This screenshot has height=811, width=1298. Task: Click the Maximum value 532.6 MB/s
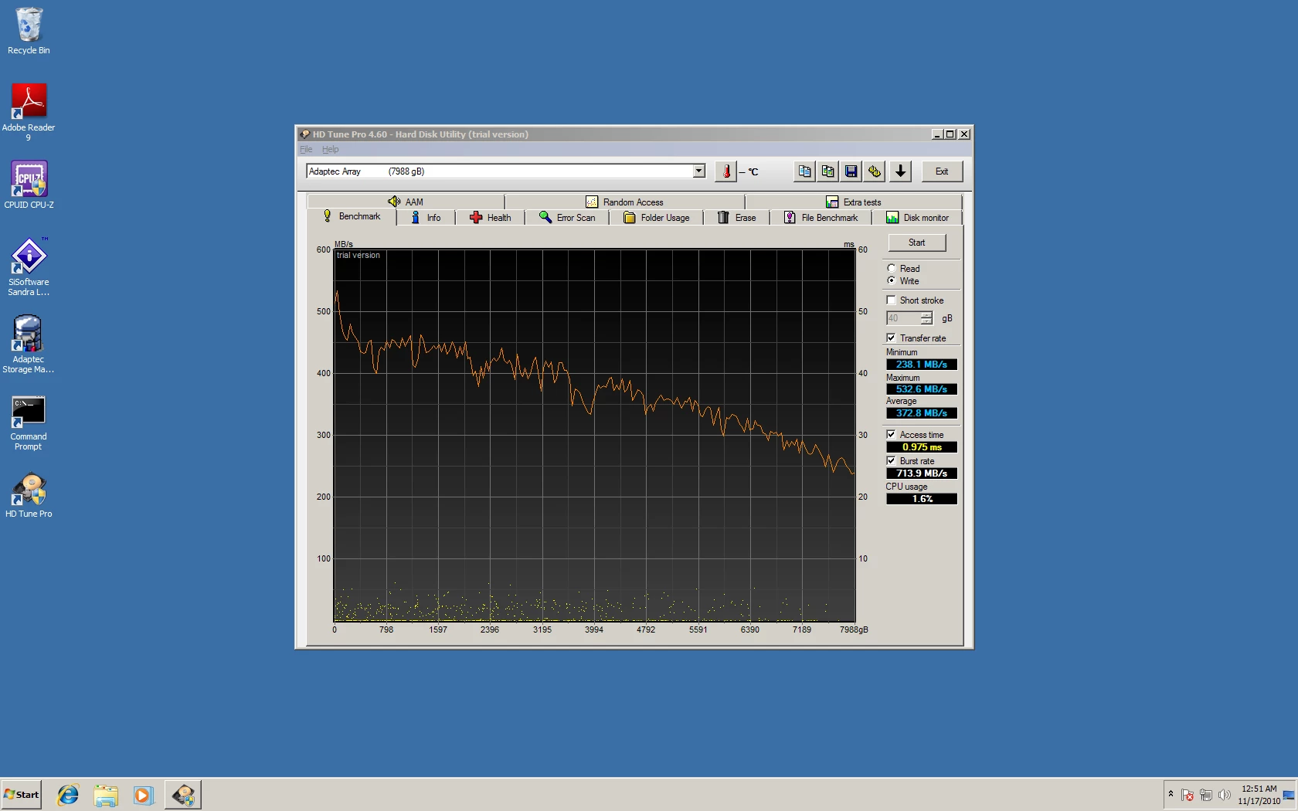point(922,389)
